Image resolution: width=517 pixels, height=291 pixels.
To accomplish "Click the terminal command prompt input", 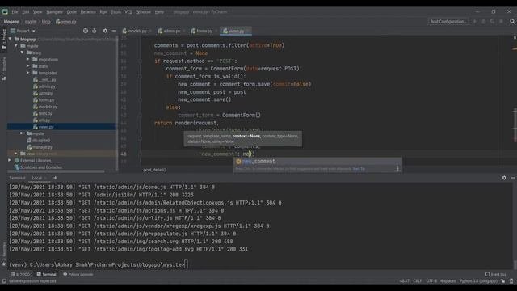I will point(187,264).
